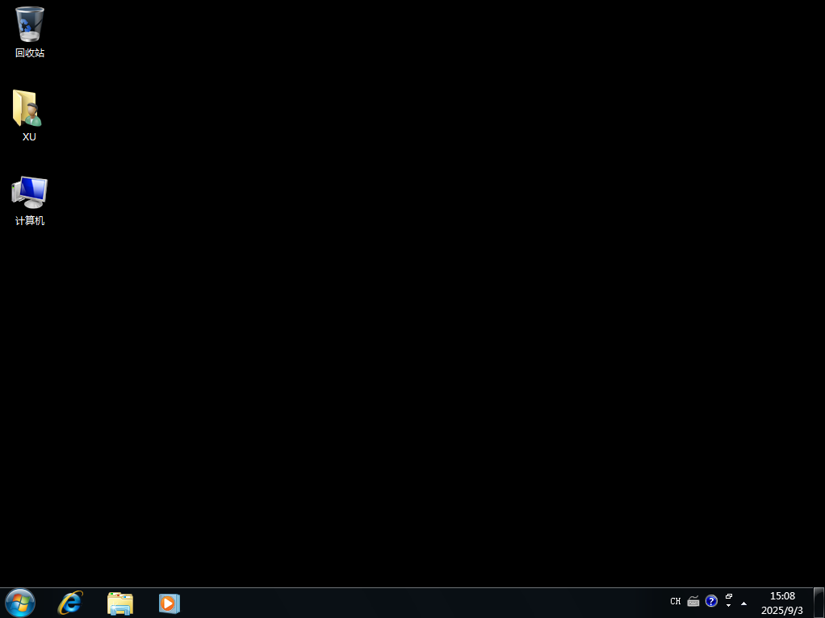Click the clock showing 15:08

(781, 596)
